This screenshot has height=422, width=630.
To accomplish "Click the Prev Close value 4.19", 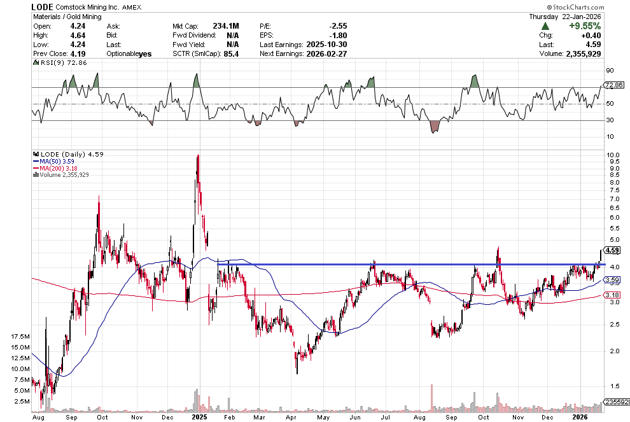I will click(x=78, y=54).
